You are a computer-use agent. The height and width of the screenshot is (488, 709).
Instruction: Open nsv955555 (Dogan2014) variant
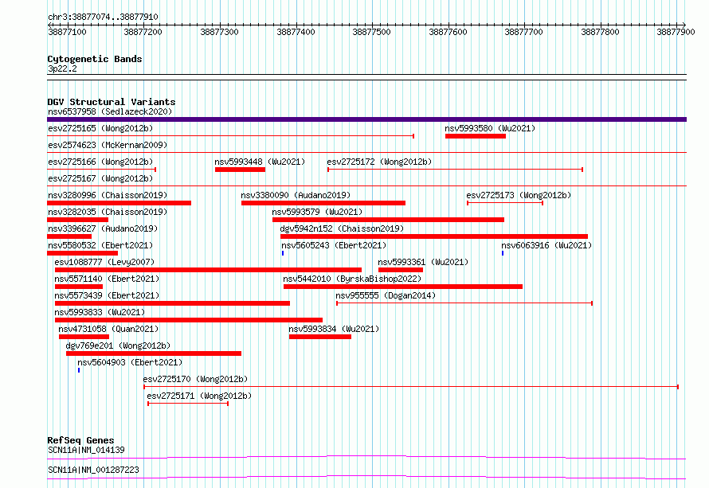[x=386, y=295]
